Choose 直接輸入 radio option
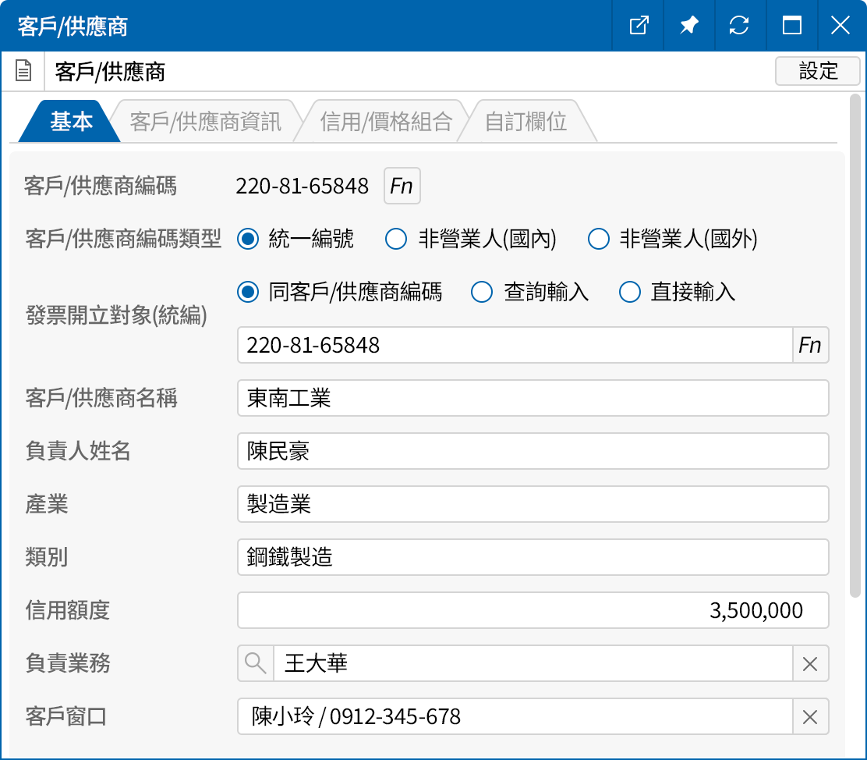 [629, 292]
